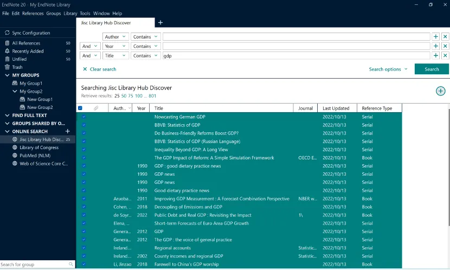Open a new tab with plus icon

tap(160, 22)
